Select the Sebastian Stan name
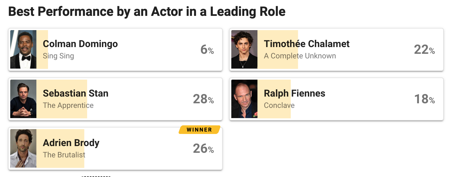The height and width of the screenshot is (177, 468). [x=75, y=93]
